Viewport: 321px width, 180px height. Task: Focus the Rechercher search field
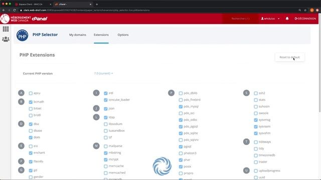(x=240, y=18)
